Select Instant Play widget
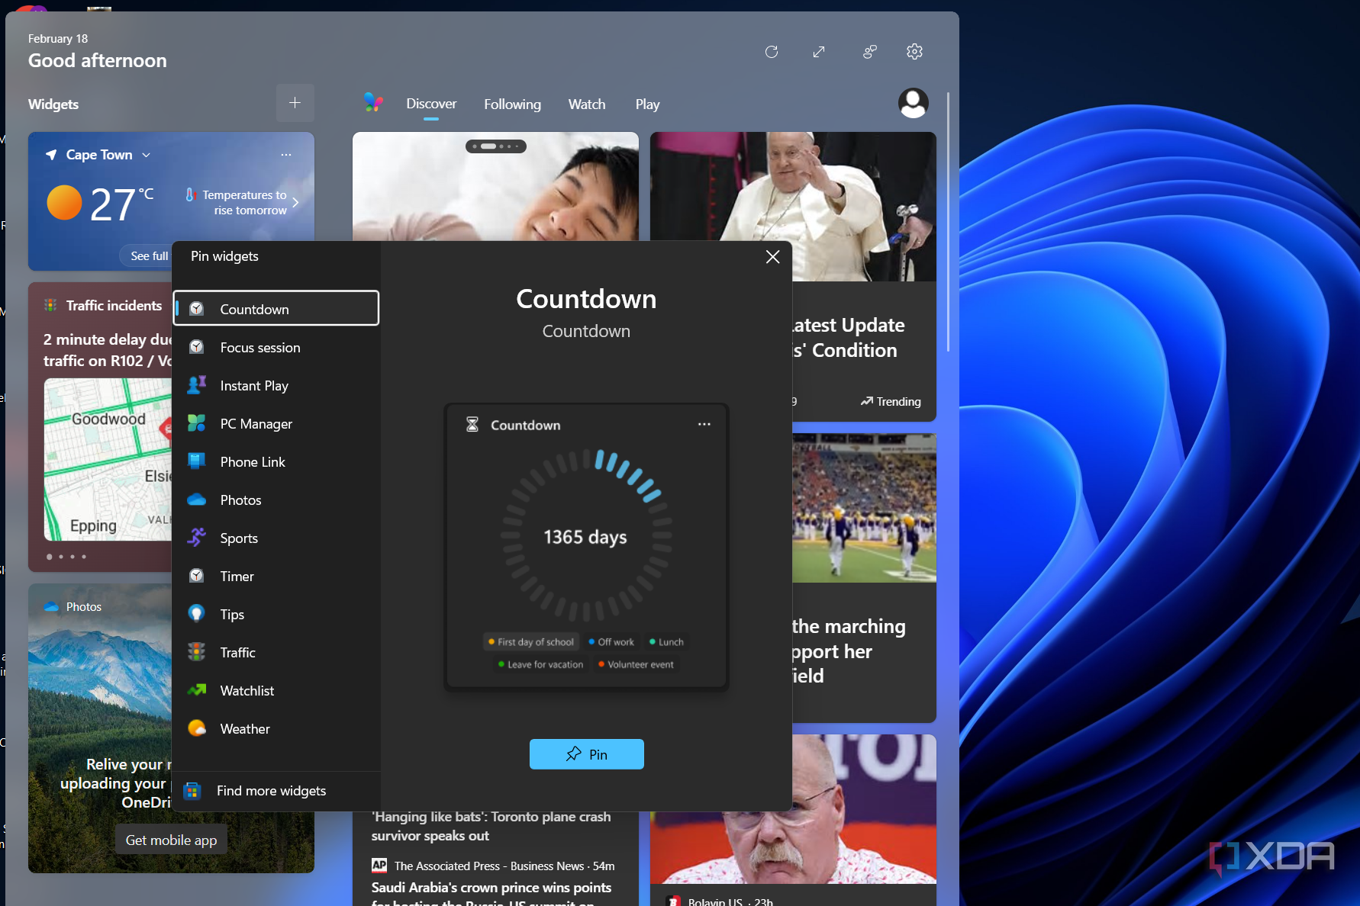The height and width of the screenshot is (906, 1360). click(x=276, y=386)
